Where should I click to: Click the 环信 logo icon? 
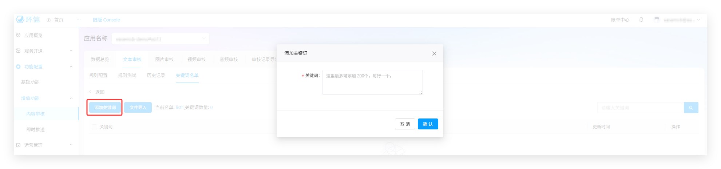click(x=20, y=20)
